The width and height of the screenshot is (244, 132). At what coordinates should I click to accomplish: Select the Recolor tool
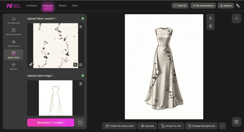pyautogui.click(x=13, y=66)
